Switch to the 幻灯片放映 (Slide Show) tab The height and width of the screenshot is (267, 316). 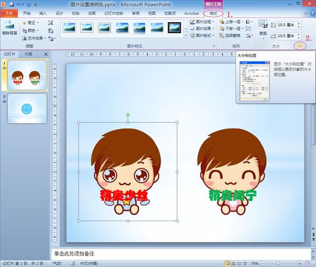[x=114, y=13]
